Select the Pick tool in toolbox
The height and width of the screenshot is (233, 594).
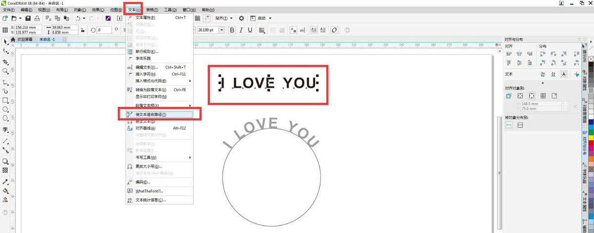pyautogui.click(x=5, y=41)
